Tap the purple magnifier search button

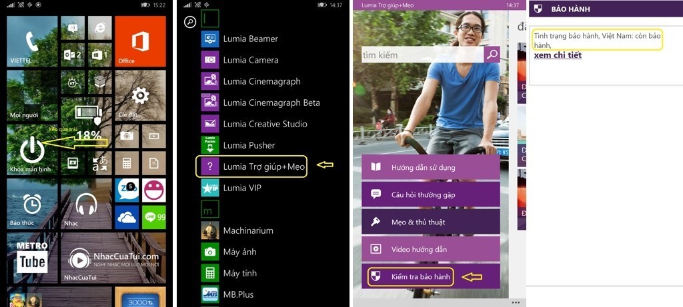[x=492, y=55]
